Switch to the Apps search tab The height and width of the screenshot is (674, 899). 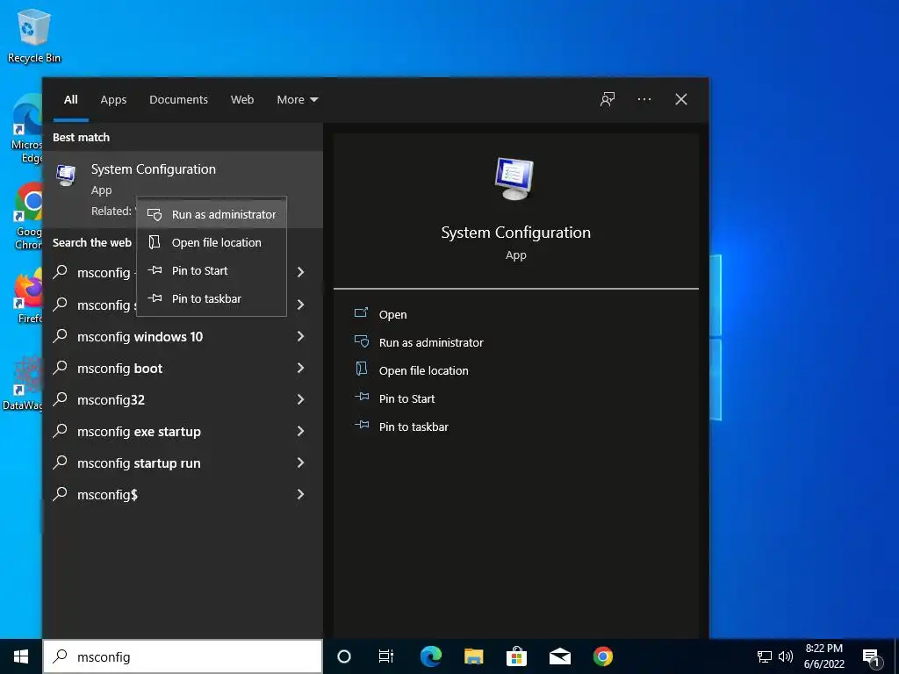pyautogui.click(x=113, y=100)
